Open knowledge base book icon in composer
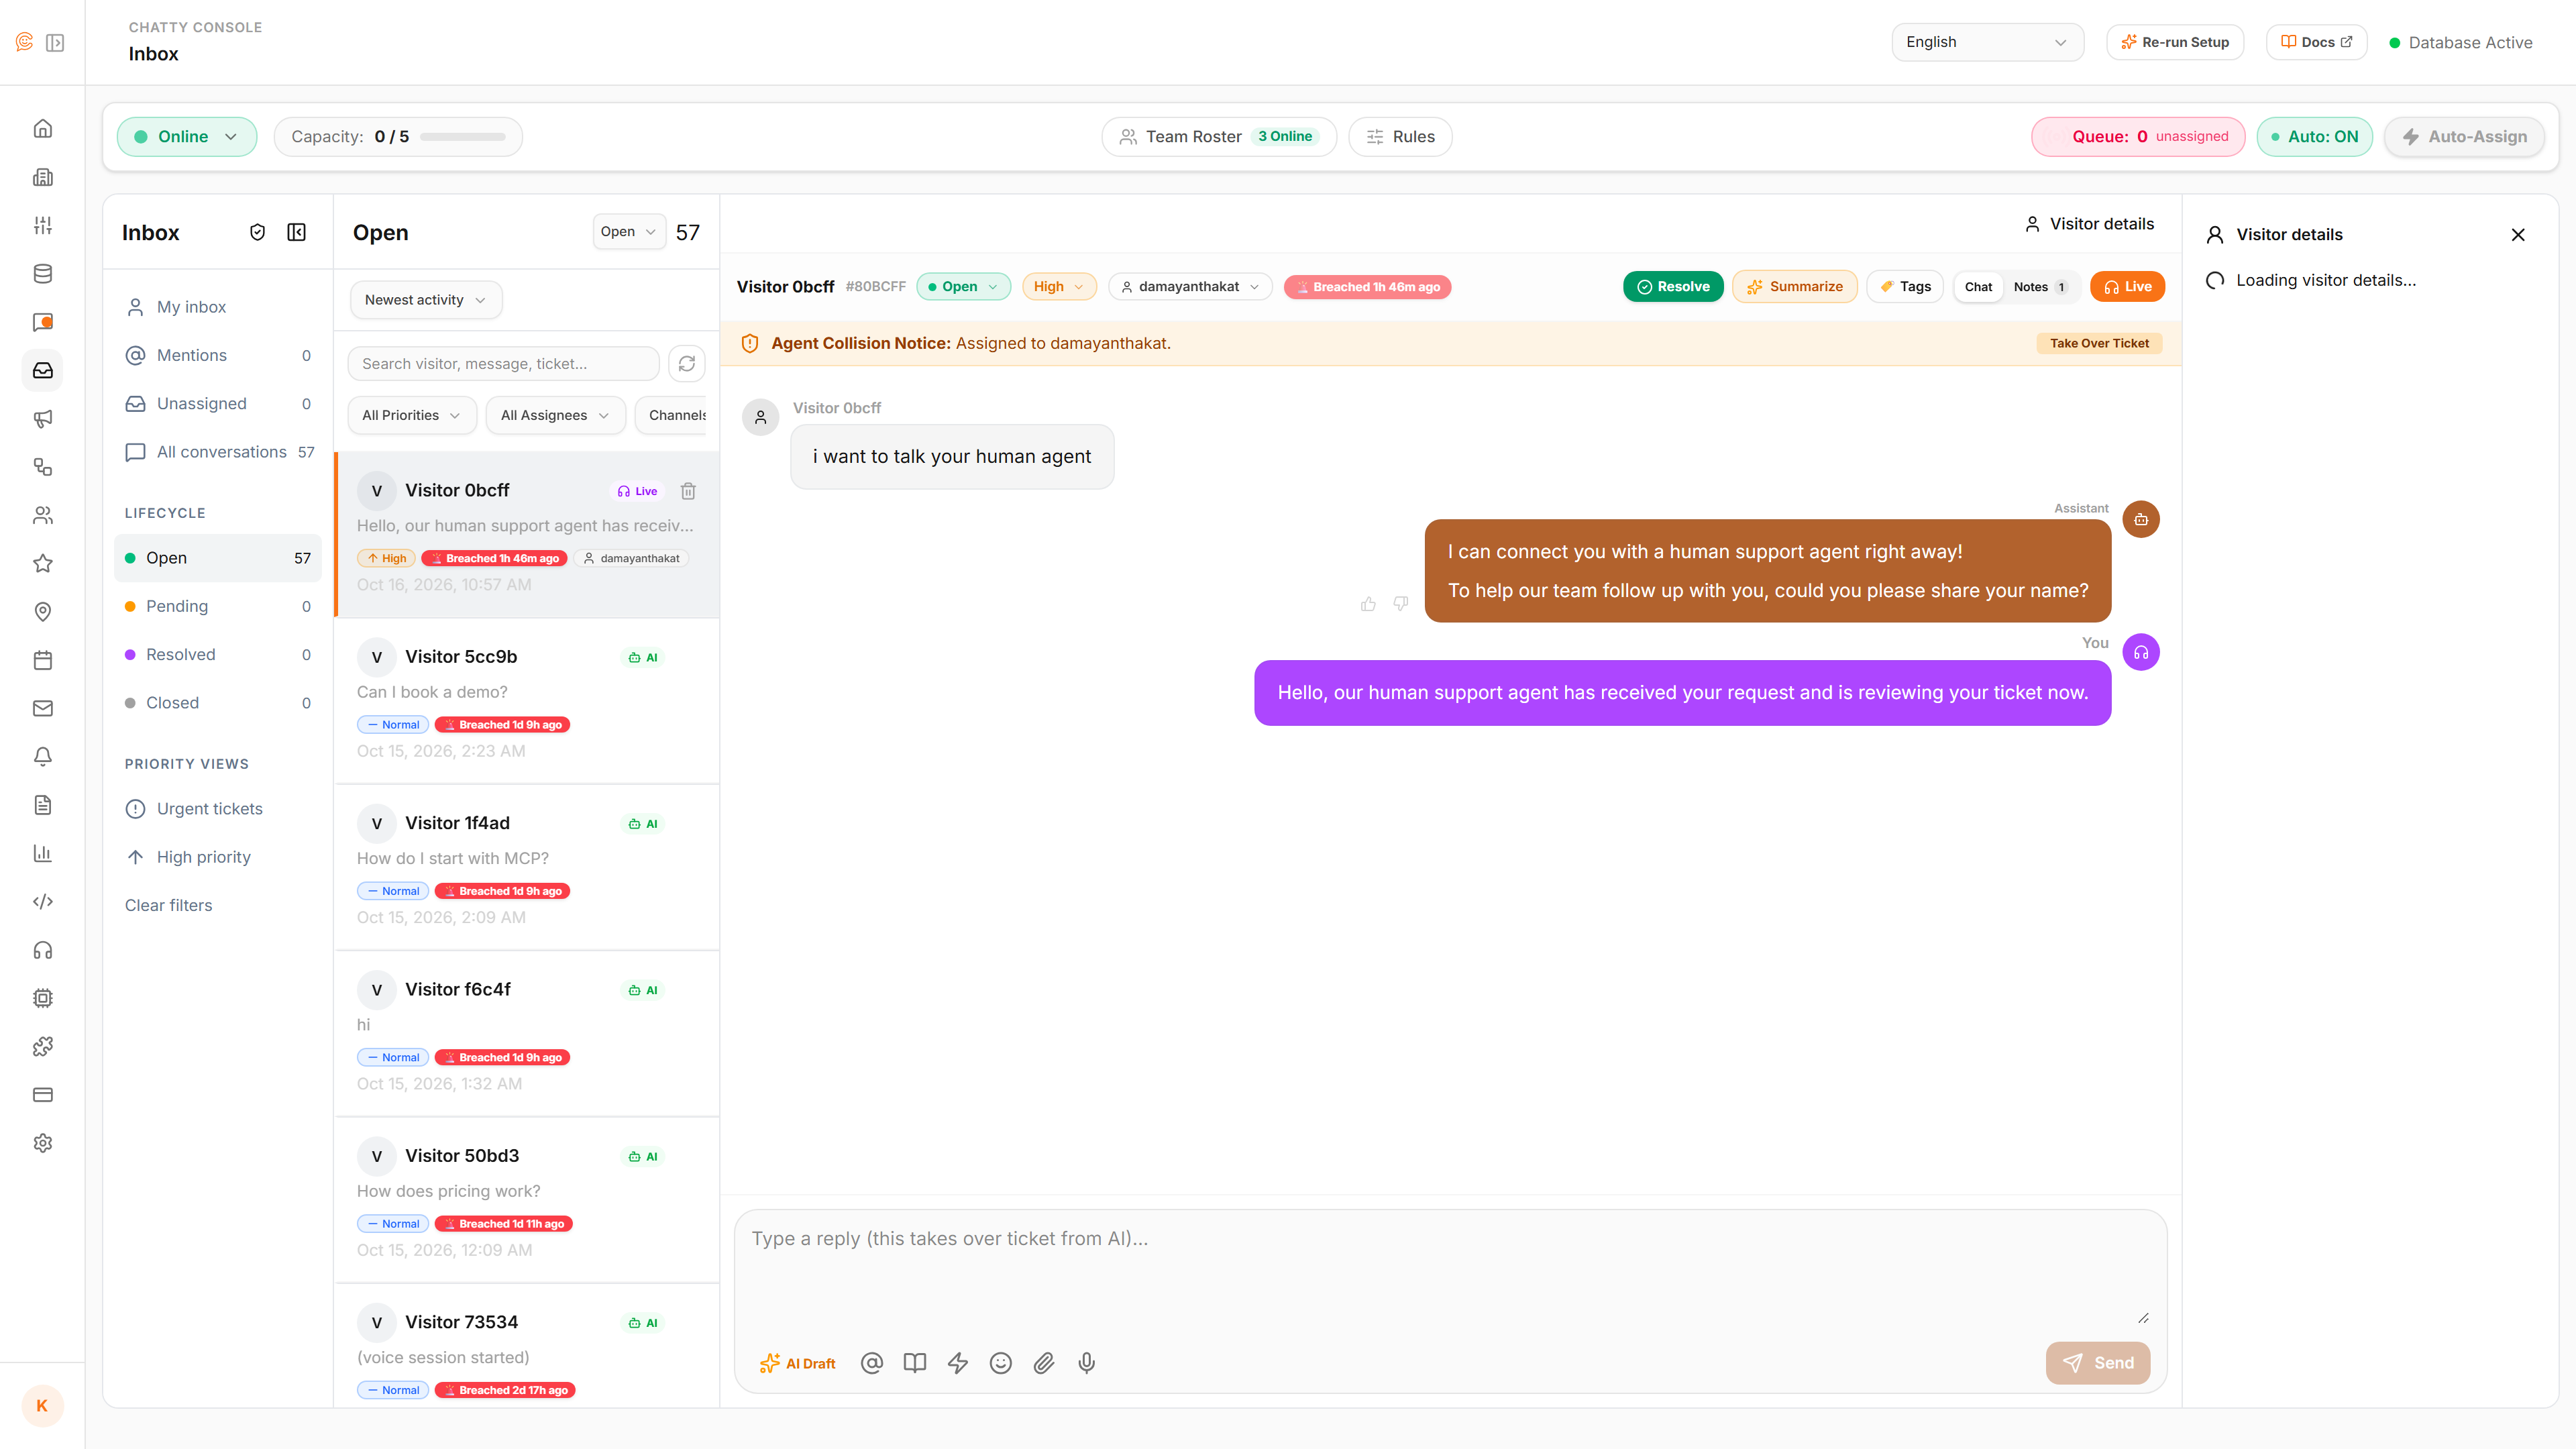Image resolution: width=2576 pixels, height=1449 pixels. [x=915, y=1363]
